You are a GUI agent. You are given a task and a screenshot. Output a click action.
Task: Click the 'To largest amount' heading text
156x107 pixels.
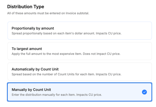click(27, 49)
